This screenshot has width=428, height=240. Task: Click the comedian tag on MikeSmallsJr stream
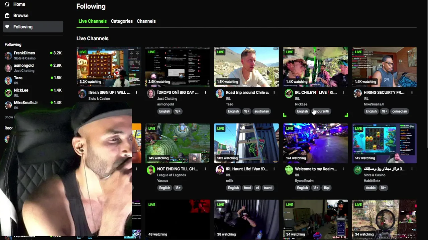[x=399, y=111]
